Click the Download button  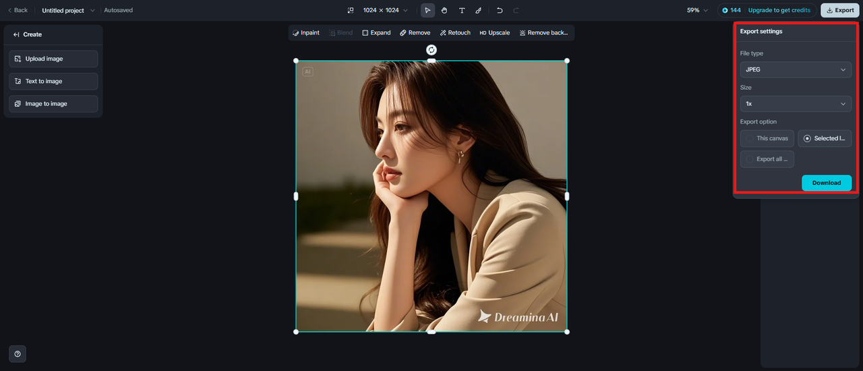(827, 183)
